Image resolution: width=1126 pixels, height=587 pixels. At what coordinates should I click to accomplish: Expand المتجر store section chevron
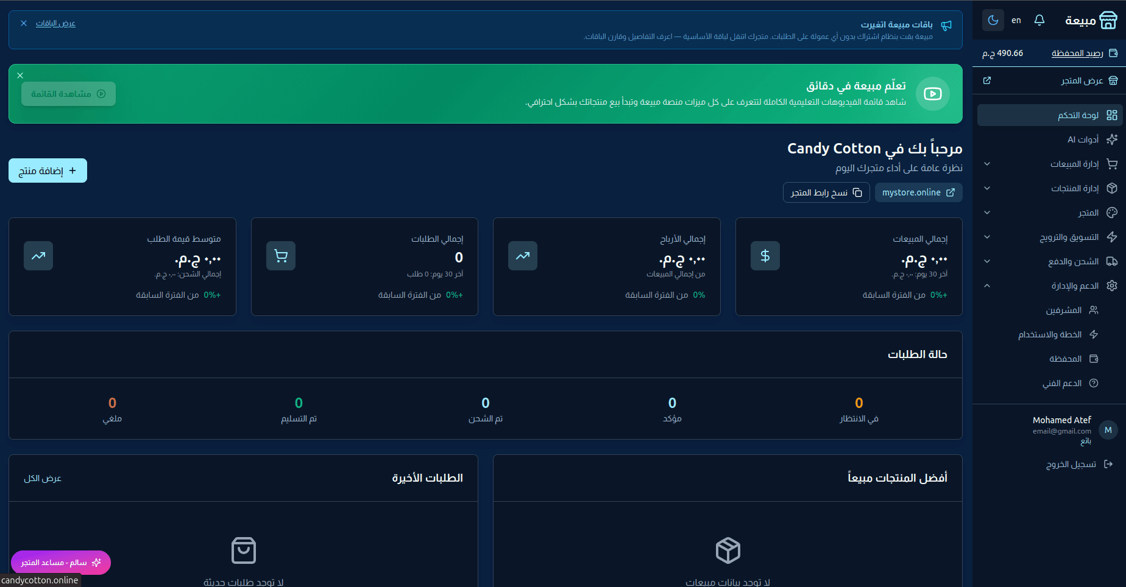click(x=987, y=213)
